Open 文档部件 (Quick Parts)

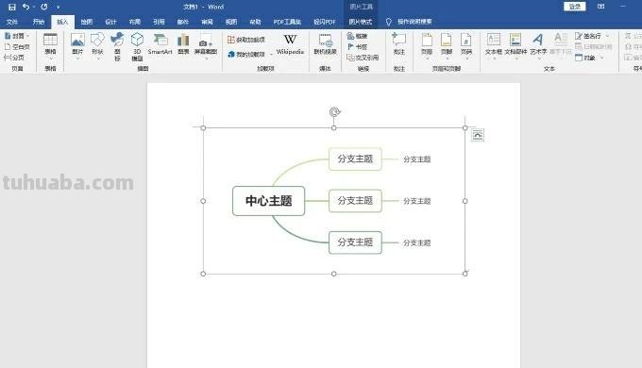click(x=515, y=46)
